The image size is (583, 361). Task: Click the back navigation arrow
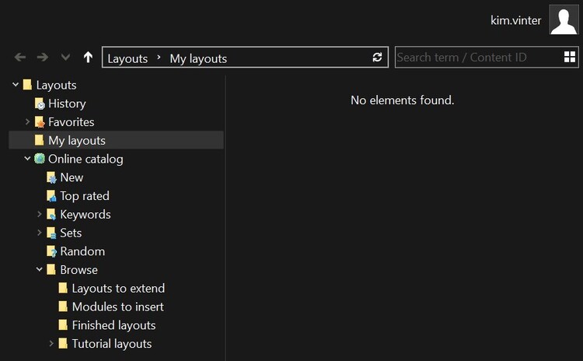tap(20, 58)
